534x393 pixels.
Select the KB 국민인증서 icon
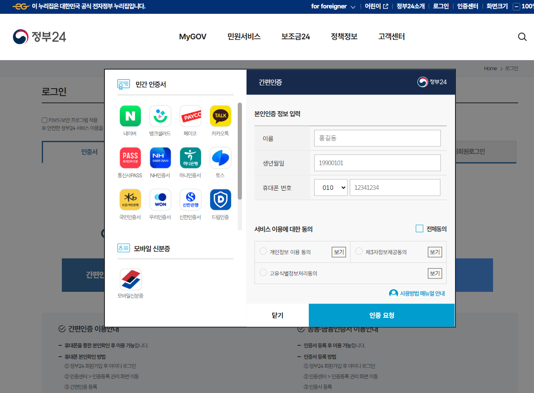click(130, 199)
